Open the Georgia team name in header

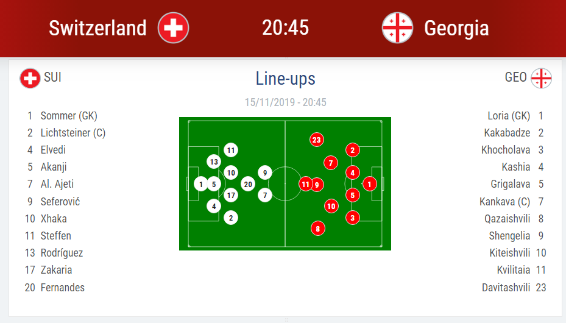click(456, 29)
